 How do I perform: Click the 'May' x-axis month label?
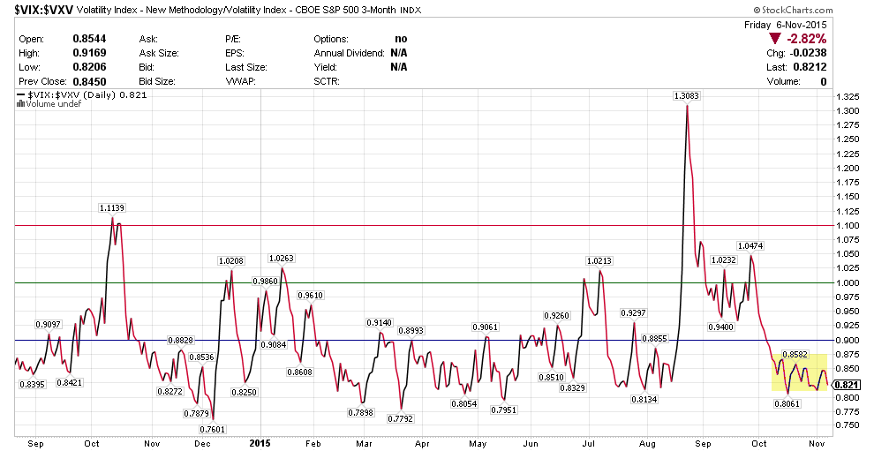coord(478,444)
